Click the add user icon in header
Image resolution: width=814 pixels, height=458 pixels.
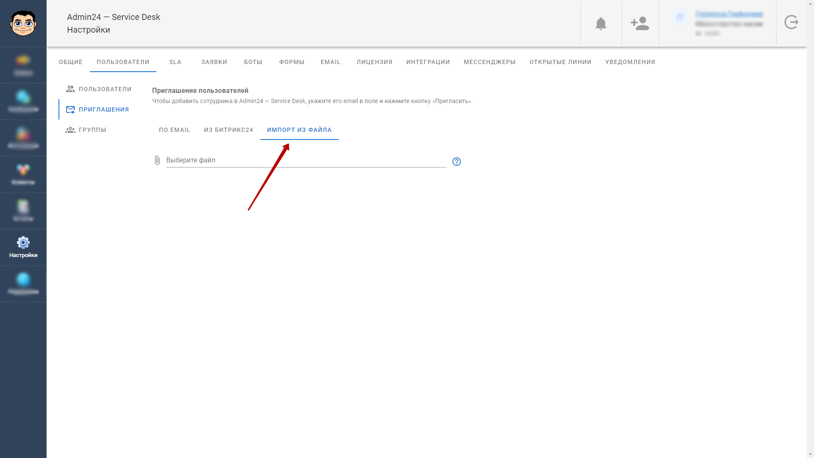pyautogui.click(x=640, y=23)
